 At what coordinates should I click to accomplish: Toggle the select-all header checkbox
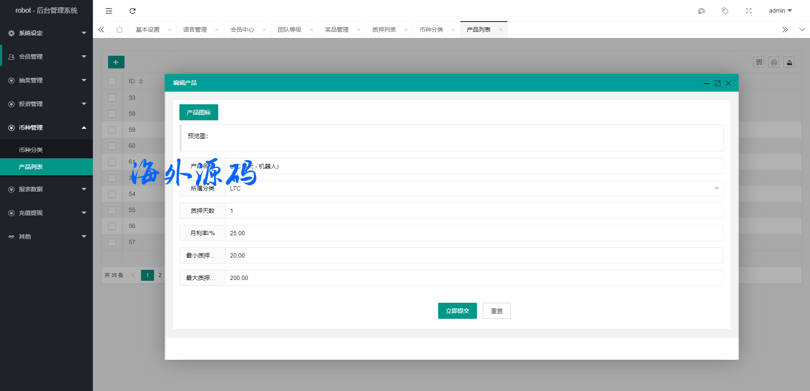(x=112, y=81)
